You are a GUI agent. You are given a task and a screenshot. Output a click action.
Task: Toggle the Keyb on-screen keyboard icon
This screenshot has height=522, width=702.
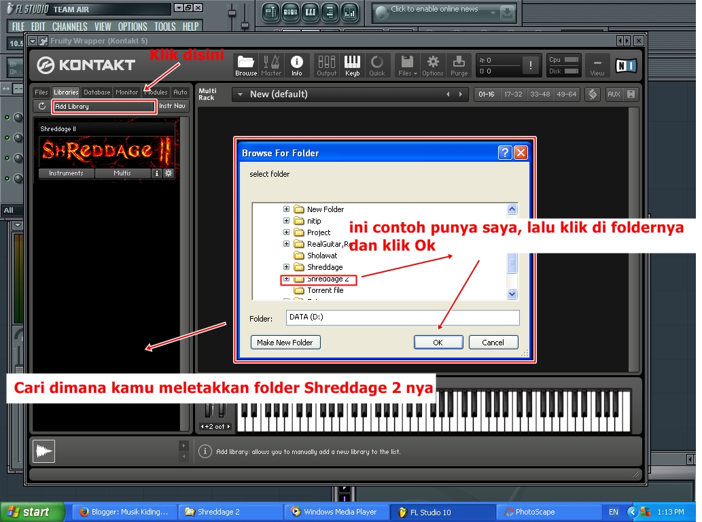click(x=352, y=66)
